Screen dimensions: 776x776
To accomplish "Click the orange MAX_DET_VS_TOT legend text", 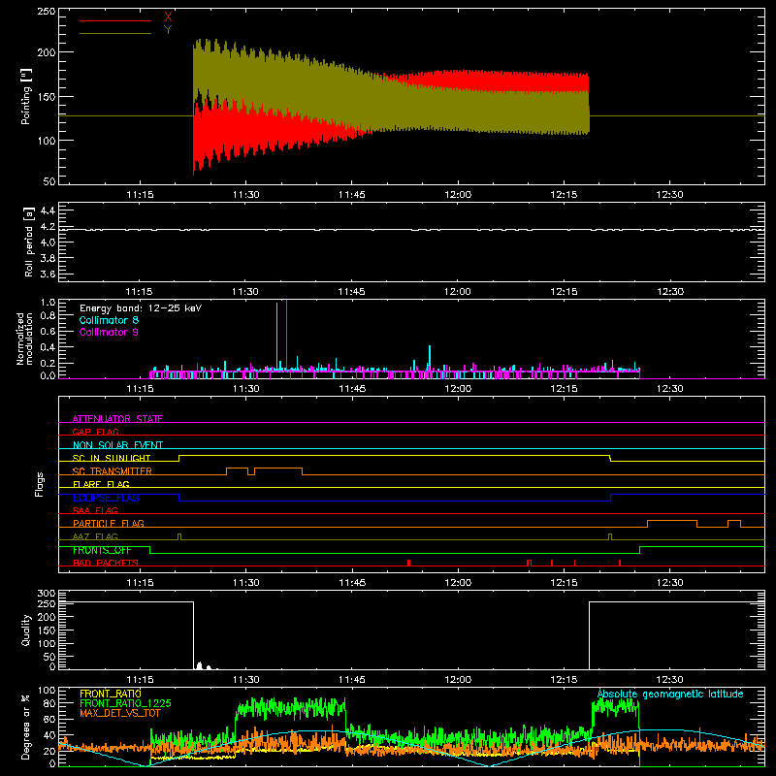I will (120, 713).
